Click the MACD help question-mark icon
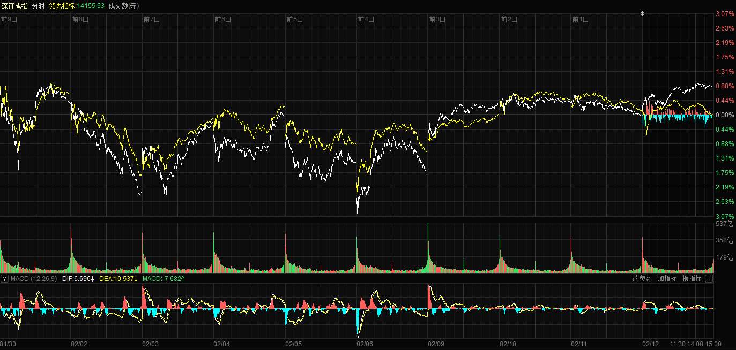Screen dimensions: 736x350 (x=4, y=279)
